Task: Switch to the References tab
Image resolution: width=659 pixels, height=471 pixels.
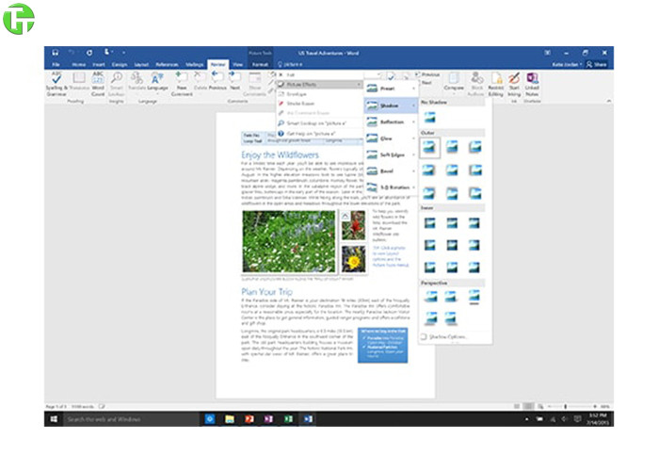Action: (x=167, y=64)
